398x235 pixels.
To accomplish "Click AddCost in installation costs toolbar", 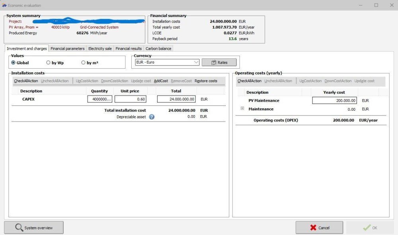I will coord(161,81).
